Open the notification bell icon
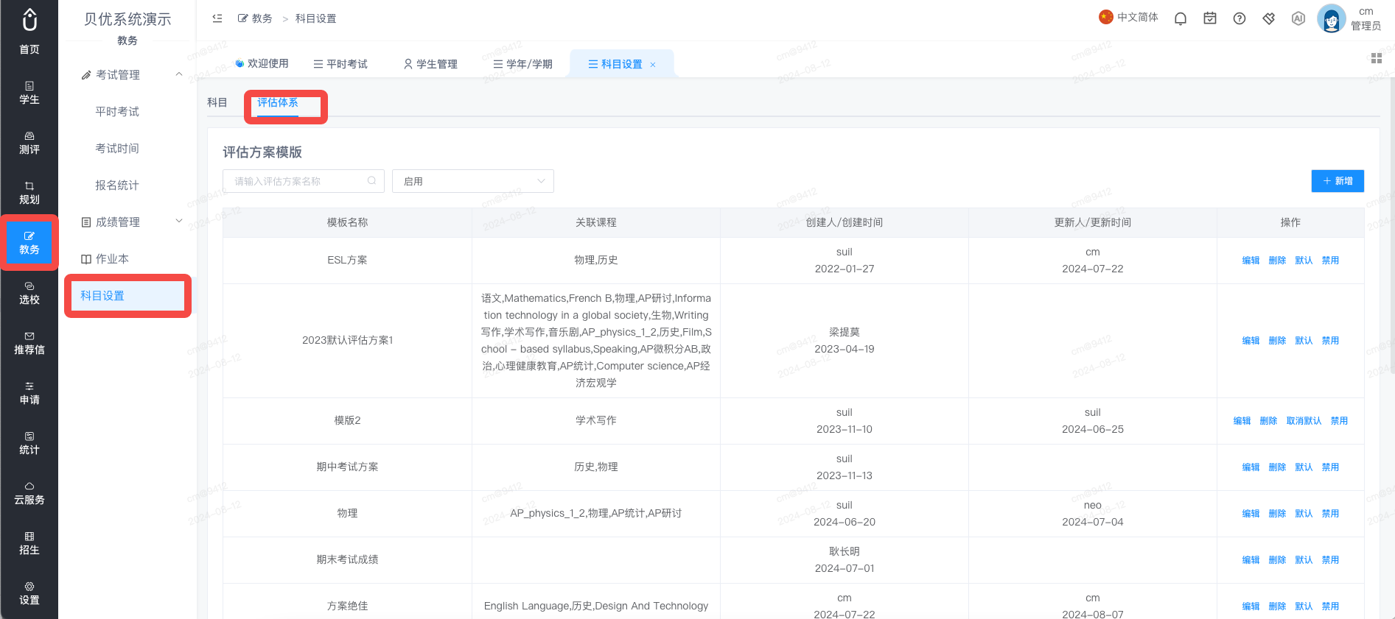1395x619 pixels. coord(1181,18)
